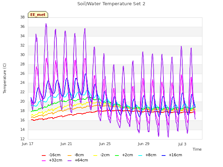Click the Time x-axis title
This screenshot has width=223, height=167.
tap(197, 149)
